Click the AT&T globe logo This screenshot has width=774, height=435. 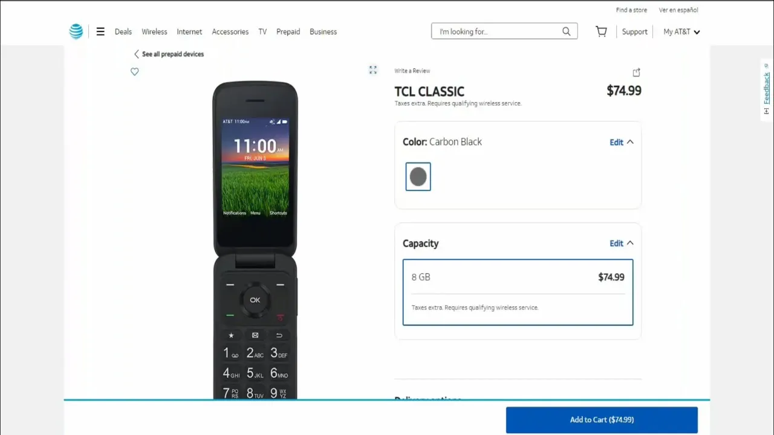click(76, 31)
